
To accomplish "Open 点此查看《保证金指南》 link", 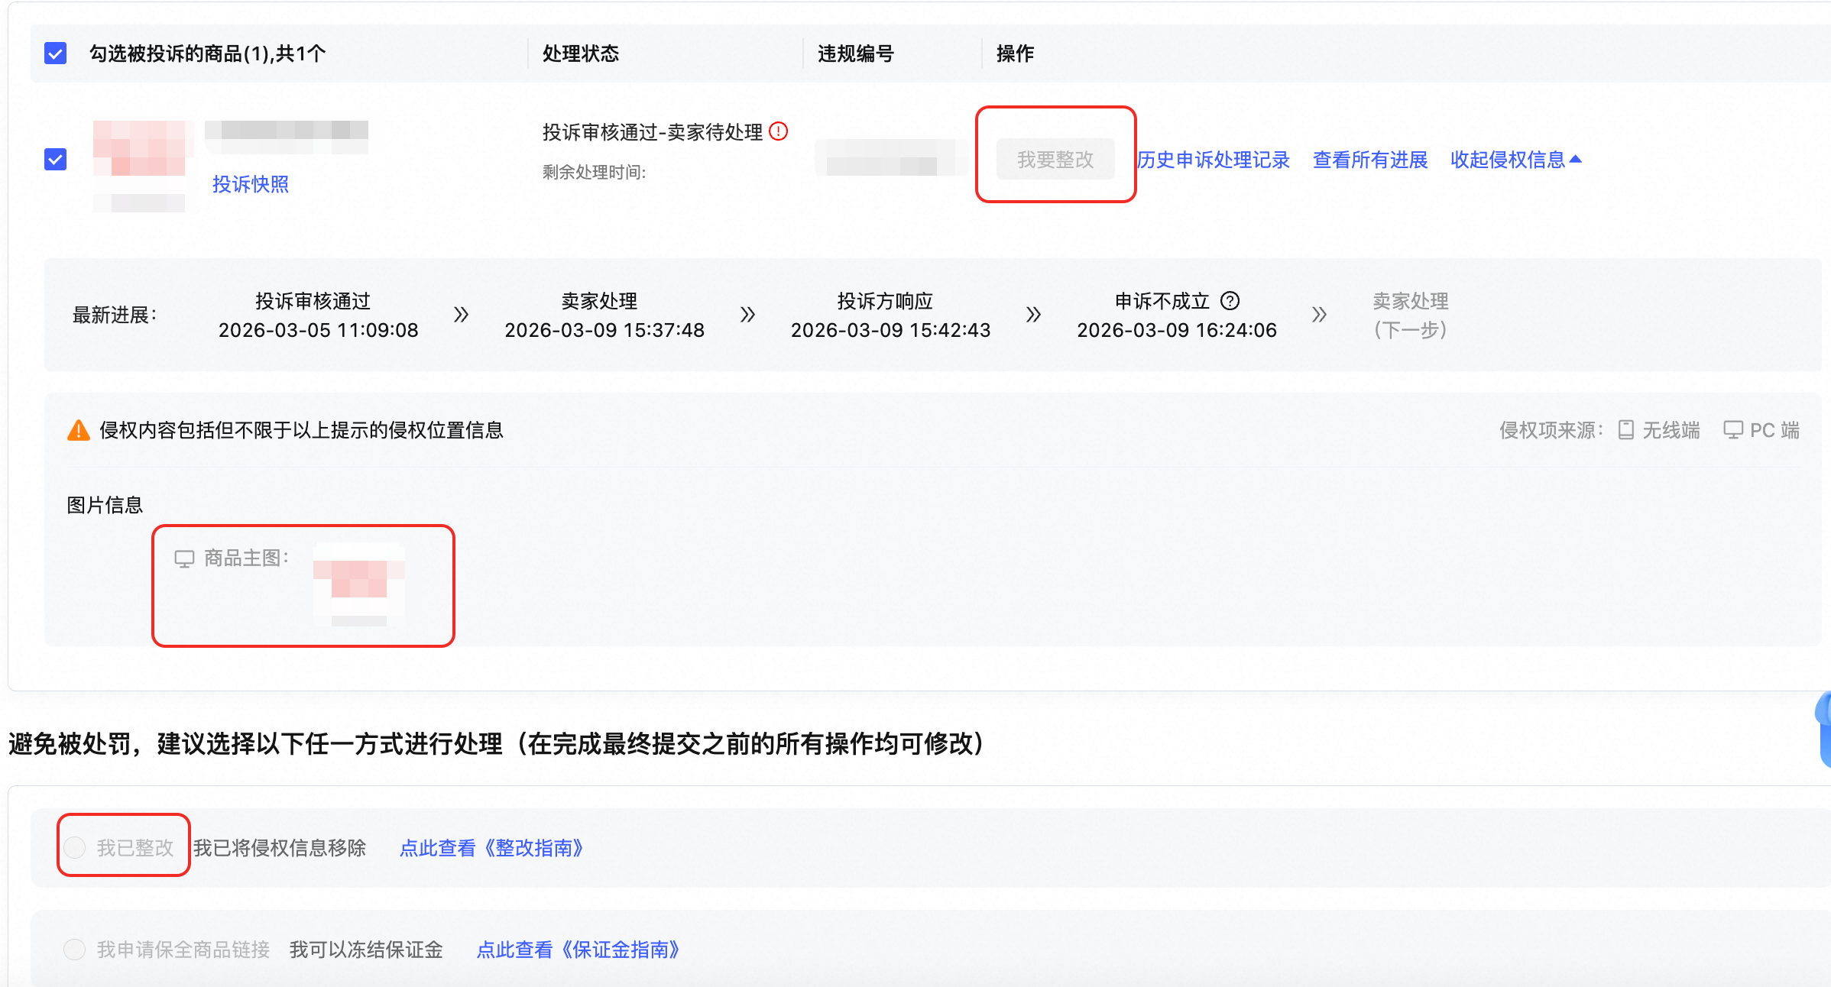I will pyautogui.click(x=578, y=950).
